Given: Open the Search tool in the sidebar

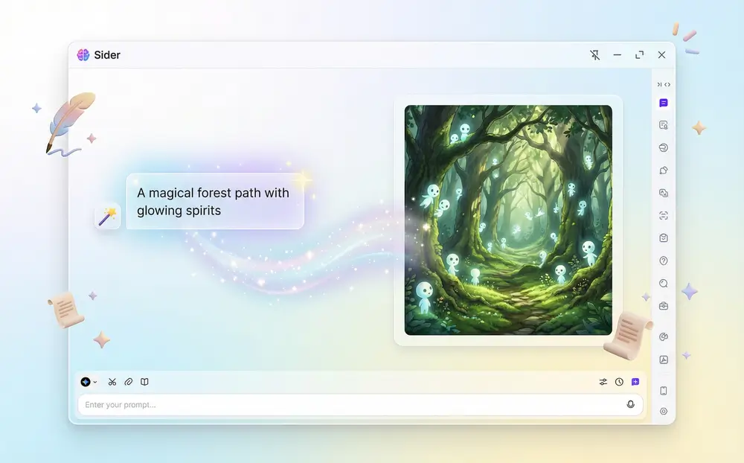Looking at the screenshot, I should [x=664, y=284].
